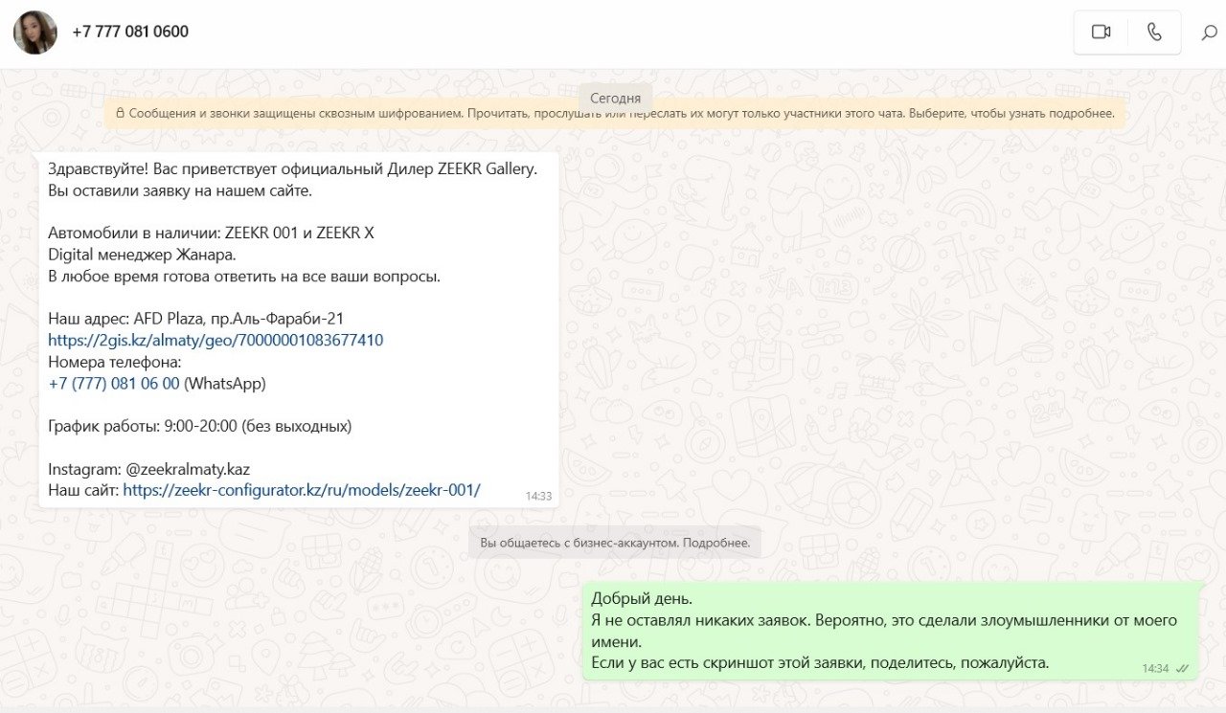
Task: Start a video call with the contact
Action: (x=1101, y=32)
